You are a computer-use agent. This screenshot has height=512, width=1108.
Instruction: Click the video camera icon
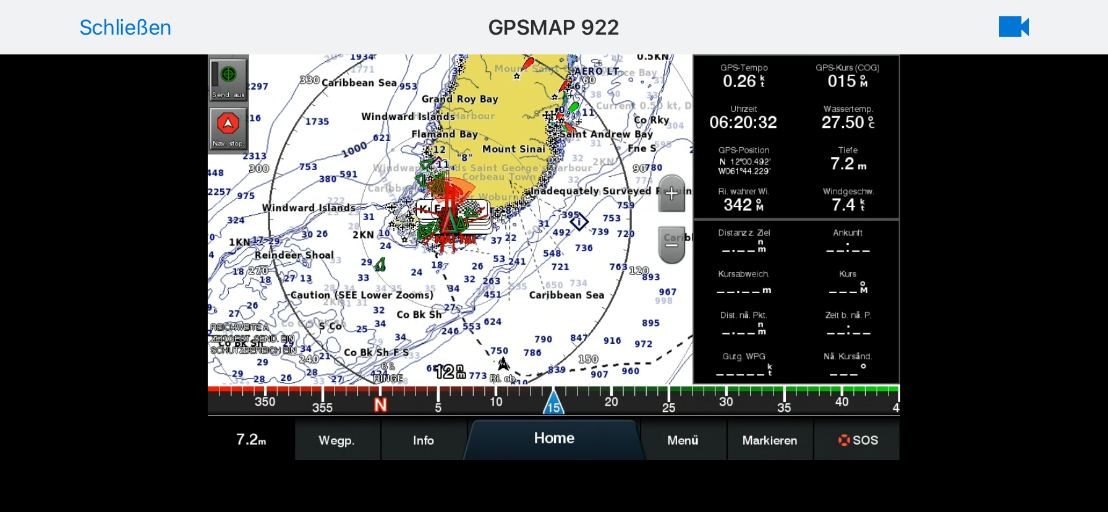click(x=1013, y=27)
